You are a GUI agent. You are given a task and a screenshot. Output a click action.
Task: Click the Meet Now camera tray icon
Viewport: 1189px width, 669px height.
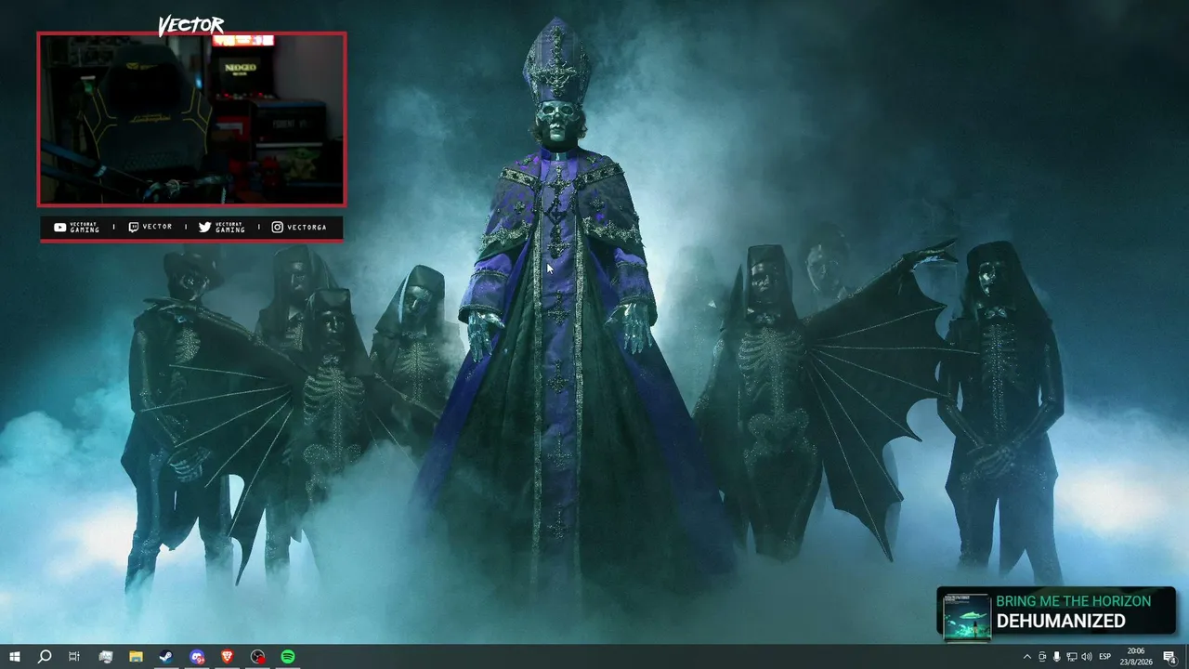[x=1042, y=657]
